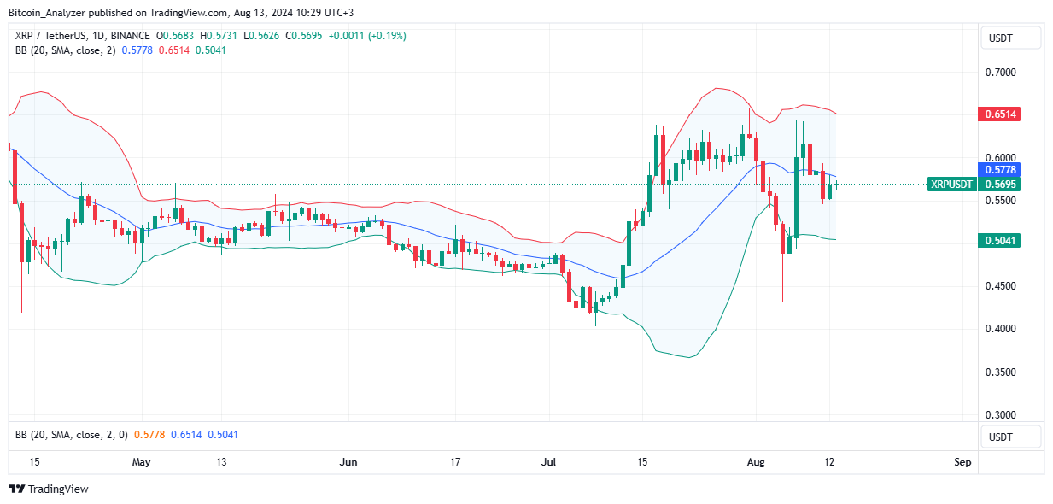Click the Jul label on the time axis

[x=548, y=462]
